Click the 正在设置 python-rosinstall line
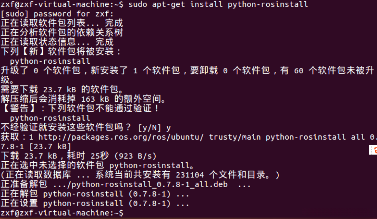Viewport: 377px width, 219px height. click(95, 203)
